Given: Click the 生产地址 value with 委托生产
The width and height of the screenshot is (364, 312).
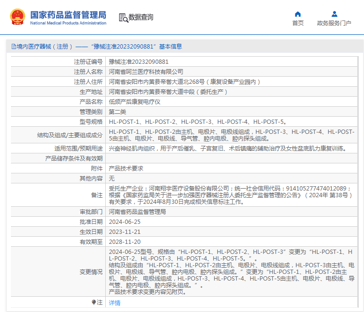Looking at the screenshot, I should [x=168, y=92].
